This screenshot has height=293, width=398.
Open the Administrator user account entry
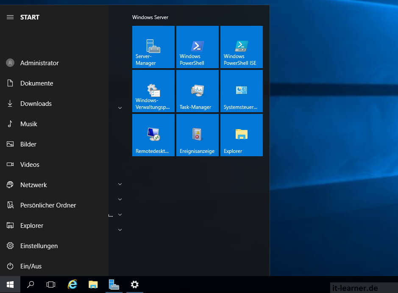[54, 63]
